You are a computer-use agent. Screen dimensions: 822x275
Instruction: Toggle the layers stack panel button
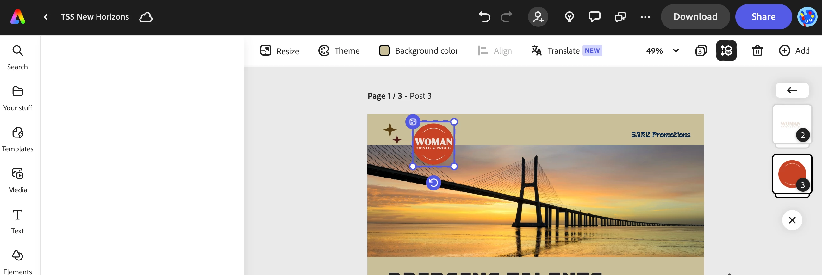[x=726, y=50]
